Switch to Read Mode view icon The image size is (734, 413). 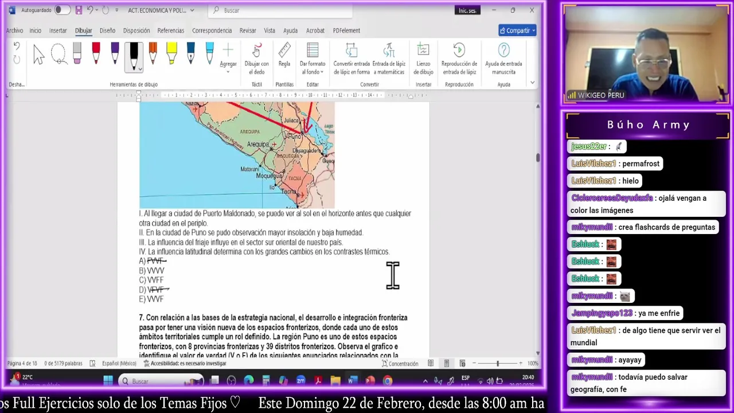[x=431, y=364]
